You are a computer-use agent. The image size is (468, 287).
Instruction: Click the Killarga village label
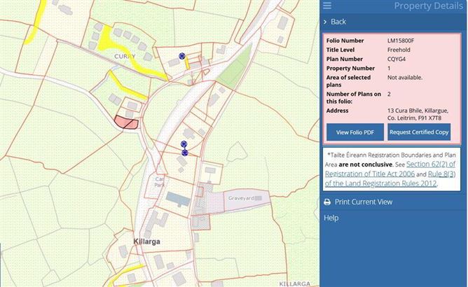click(x=149, y=240)
